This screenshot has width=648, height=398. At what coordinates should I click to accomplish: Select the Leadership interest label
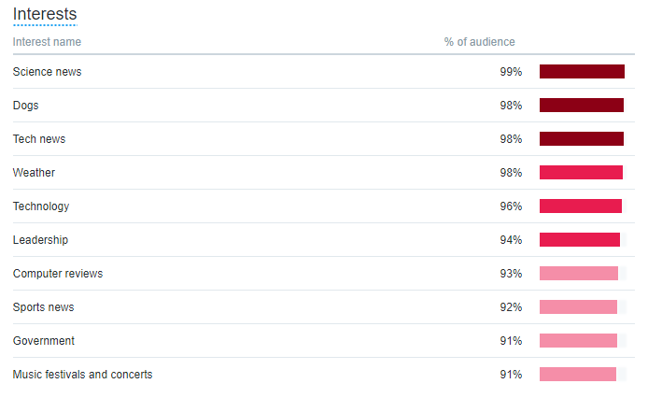[40, 240]
